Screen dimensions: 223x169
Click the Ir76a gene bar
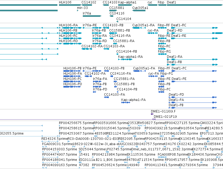[92, 16]
